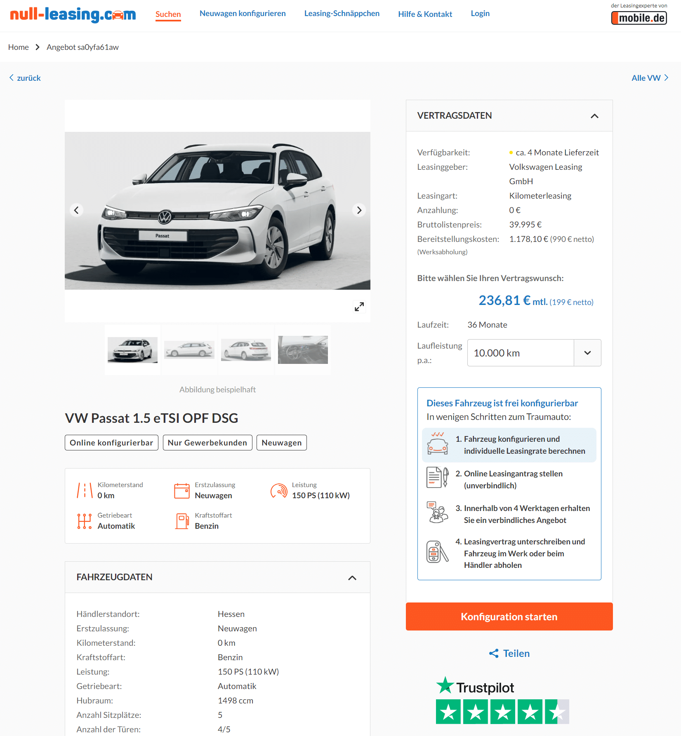681x736 pixels.
Task: Click the car key contract icon
Action: click(438, 552)
